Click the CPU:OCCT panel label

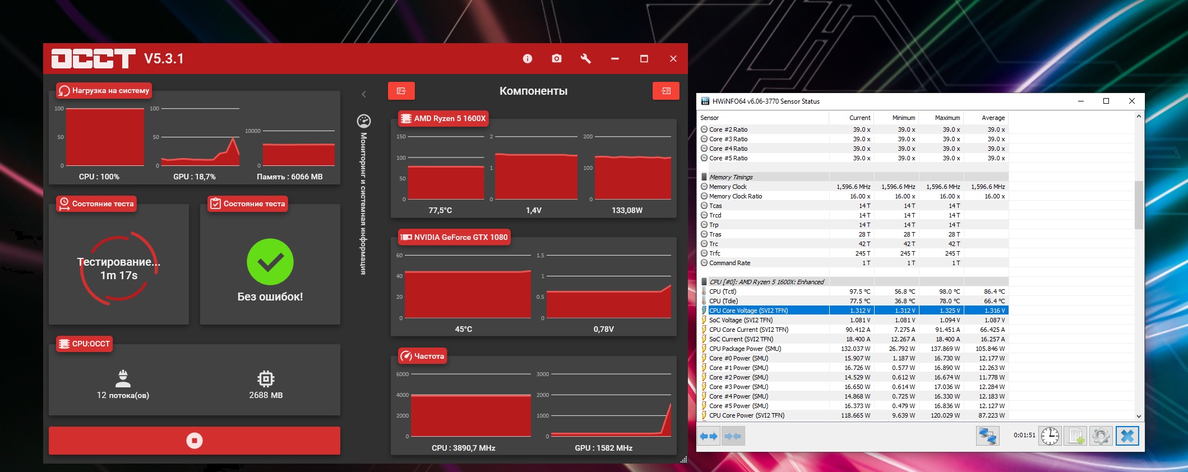(x=85, y=344)
